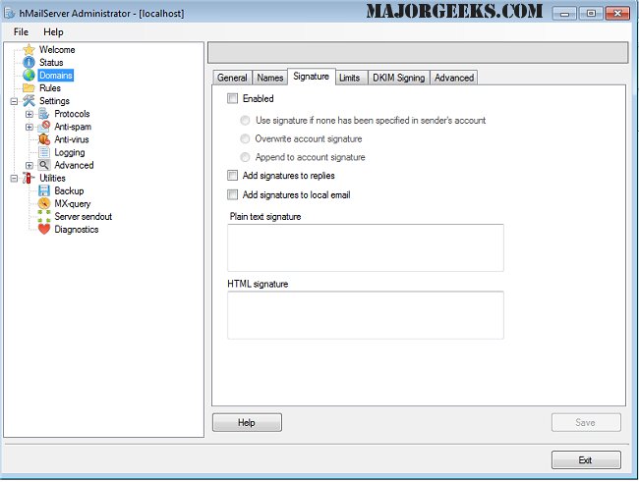Close the hMailServer Administrator window
Screen dimensions: 639x482
click(x=617, y=14)
